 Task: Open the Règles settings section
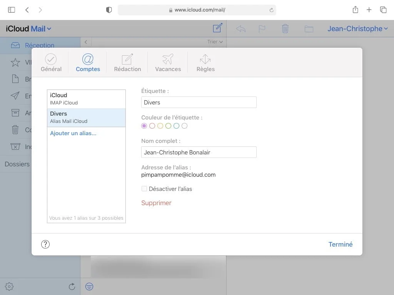[205, 62]
